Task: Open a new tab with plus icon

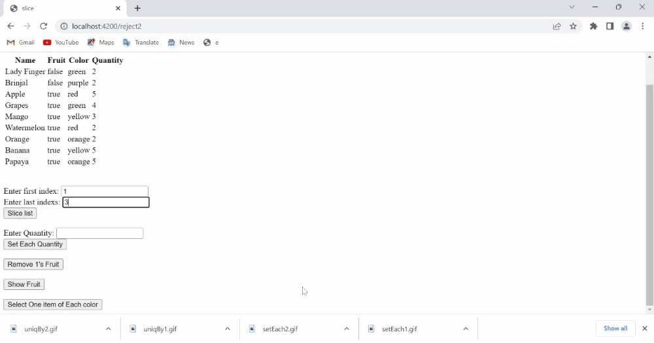Action: pyautogui.click(x=137, y=8)
